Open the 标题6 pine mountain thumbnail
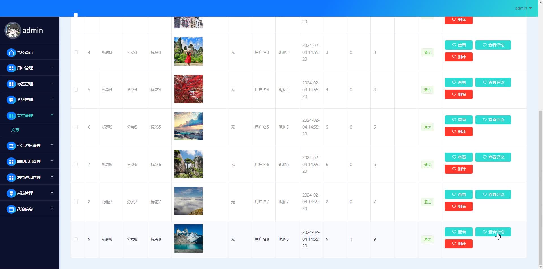The width and height of the screenshot is (543, 269). point(189,164)
